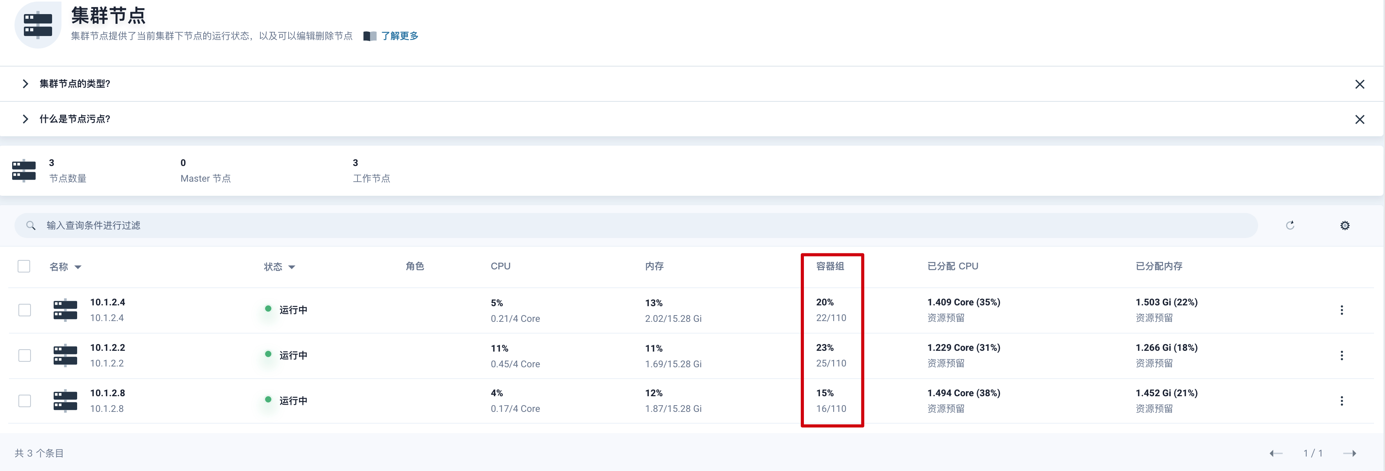Click the 已分配 CPU column header

point(953,266)
